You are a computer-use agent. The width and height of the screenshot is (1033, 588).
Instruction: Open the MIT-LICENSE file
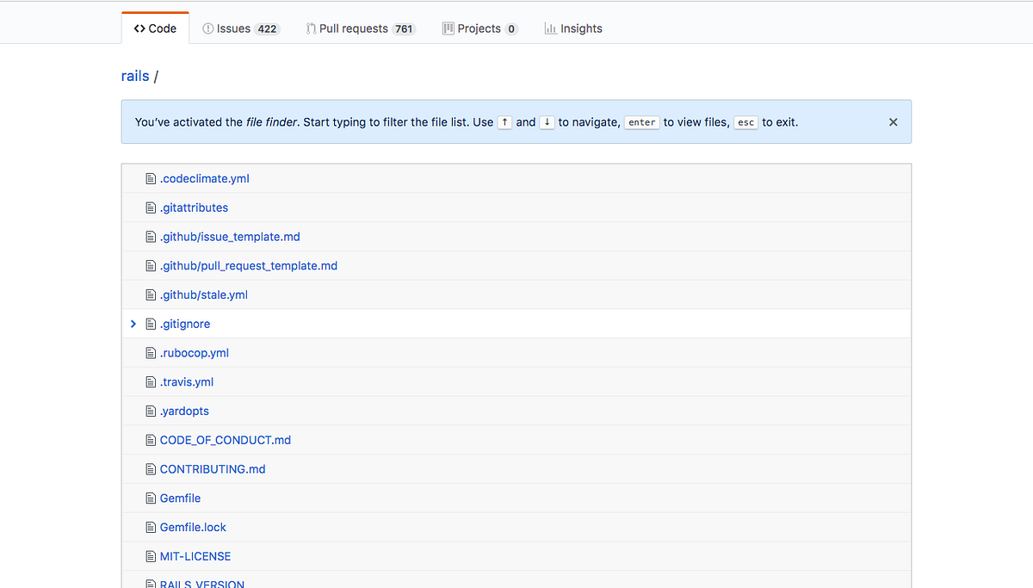(195, 556)
